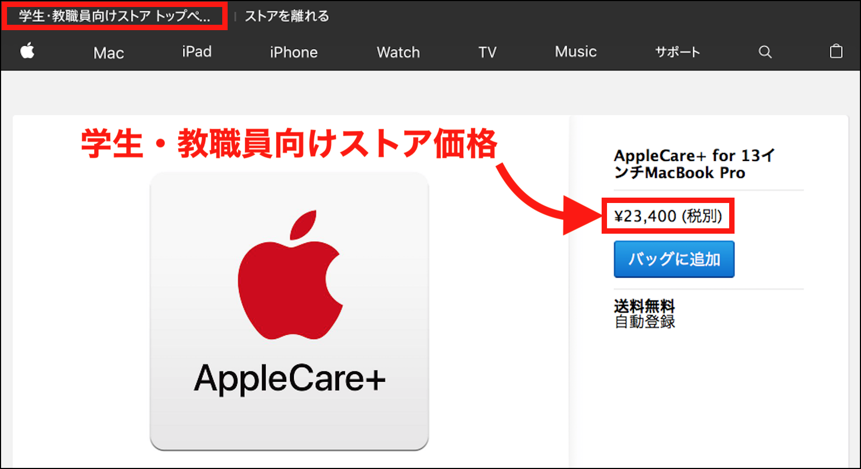This screenshot has width=861, height=469.
Task: Click the Apple logo in navigation bar
Action: pos(27,51)
